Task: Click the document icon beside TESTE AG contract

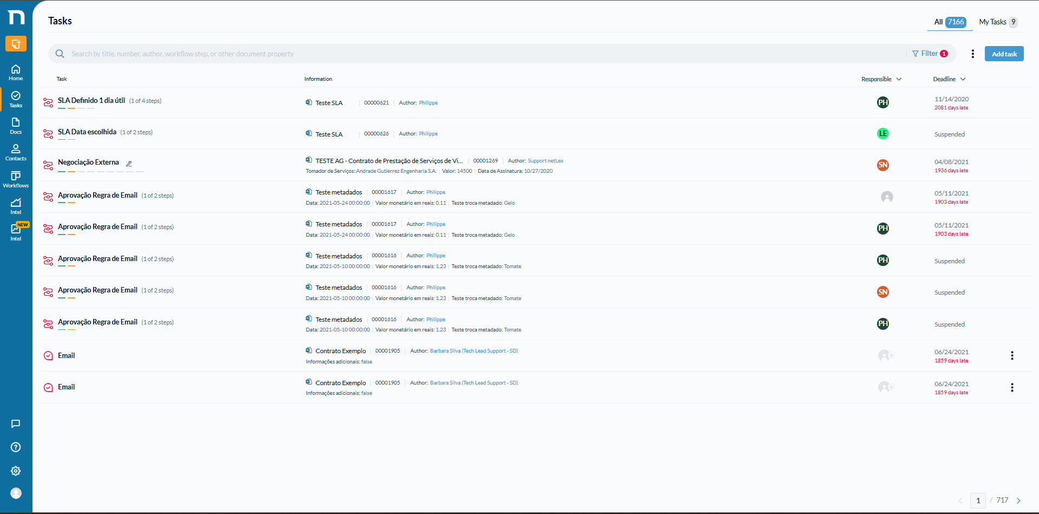Action: (x=309, y=160)
